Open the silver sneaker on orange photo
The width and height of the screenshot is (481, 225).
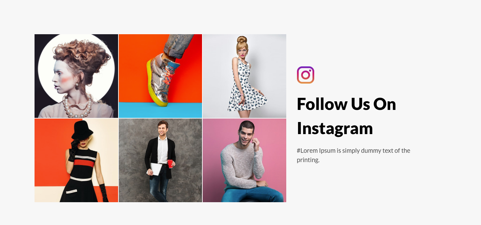[160, 76]
